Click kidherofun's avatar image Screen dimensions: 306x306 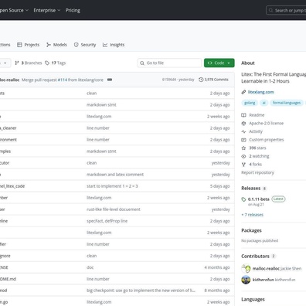click(246, 280)
